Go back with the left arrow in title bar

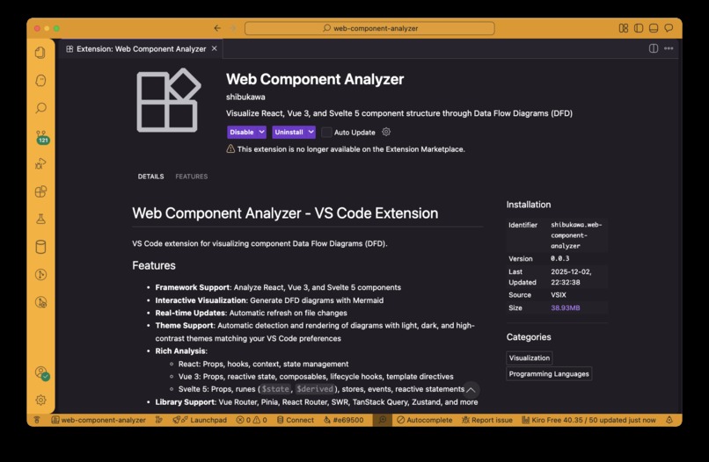point(217,28)
